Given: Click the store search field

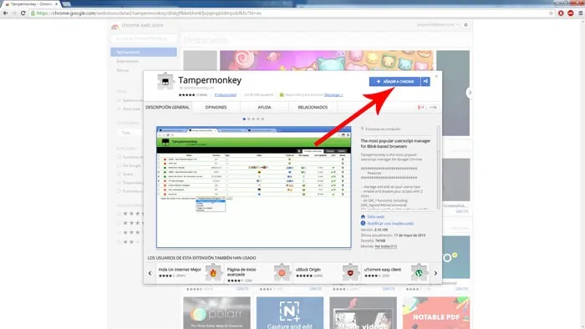Looking at the screenshot, I should point(144,38).
